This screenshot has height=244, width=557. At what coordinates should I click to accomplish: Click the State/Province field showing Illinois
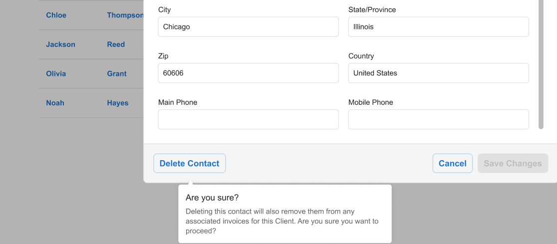pos(438,27)
